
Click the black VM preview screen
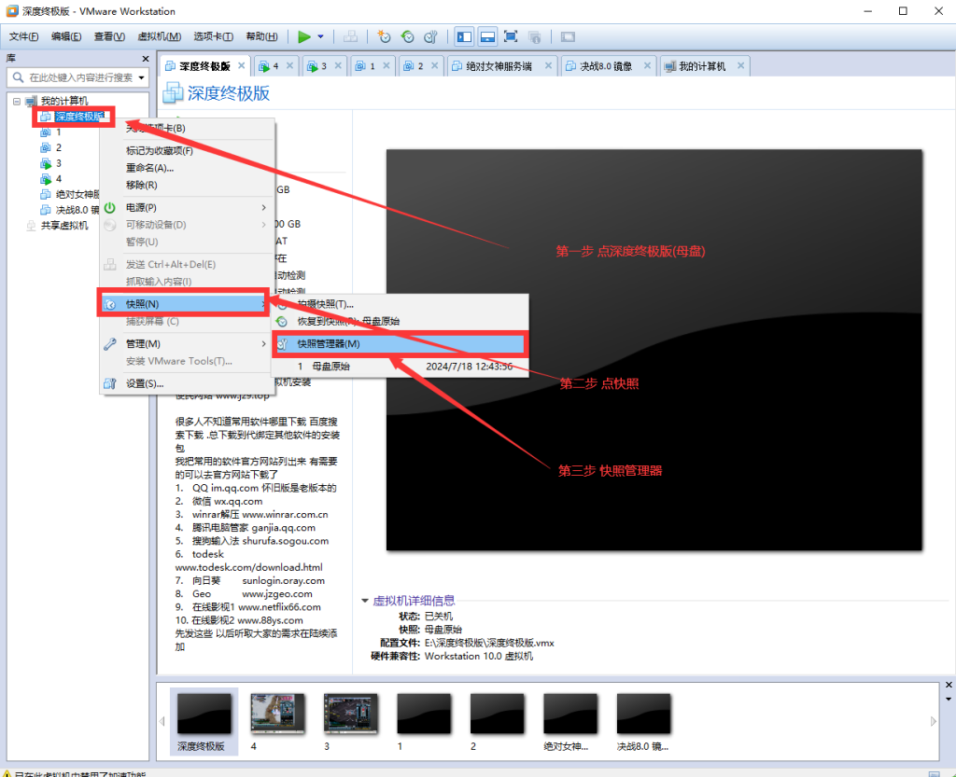click(654, 350)
